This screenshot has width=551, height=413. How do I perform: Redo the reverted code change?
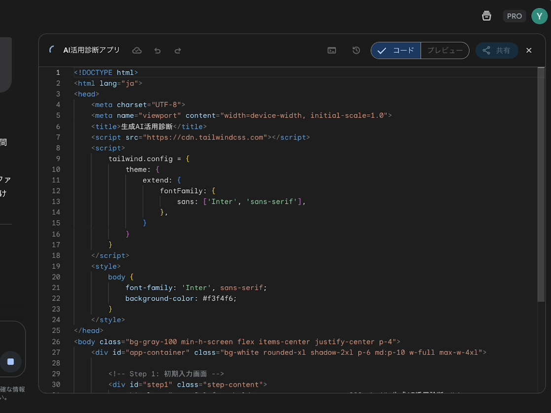coord(178,50)
